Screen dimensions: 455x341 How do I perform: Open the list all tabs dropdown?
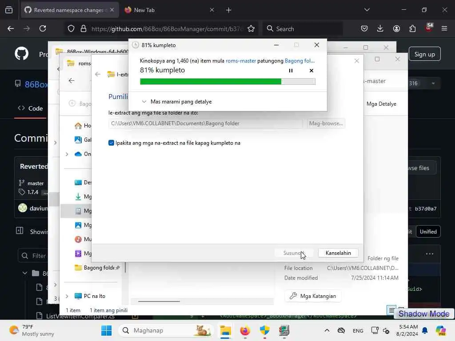coord(367,10)
